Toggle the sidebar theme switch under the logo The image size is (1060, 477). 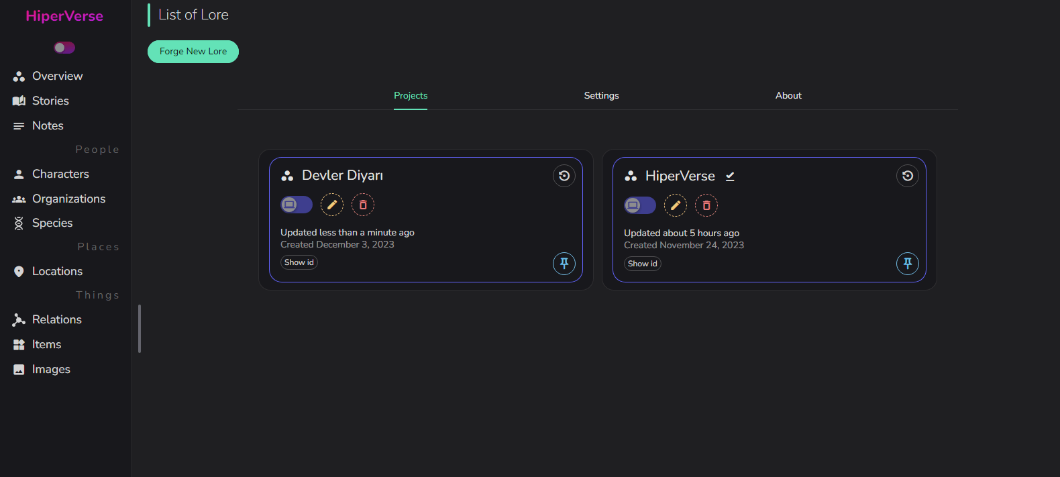coord(64,48)
